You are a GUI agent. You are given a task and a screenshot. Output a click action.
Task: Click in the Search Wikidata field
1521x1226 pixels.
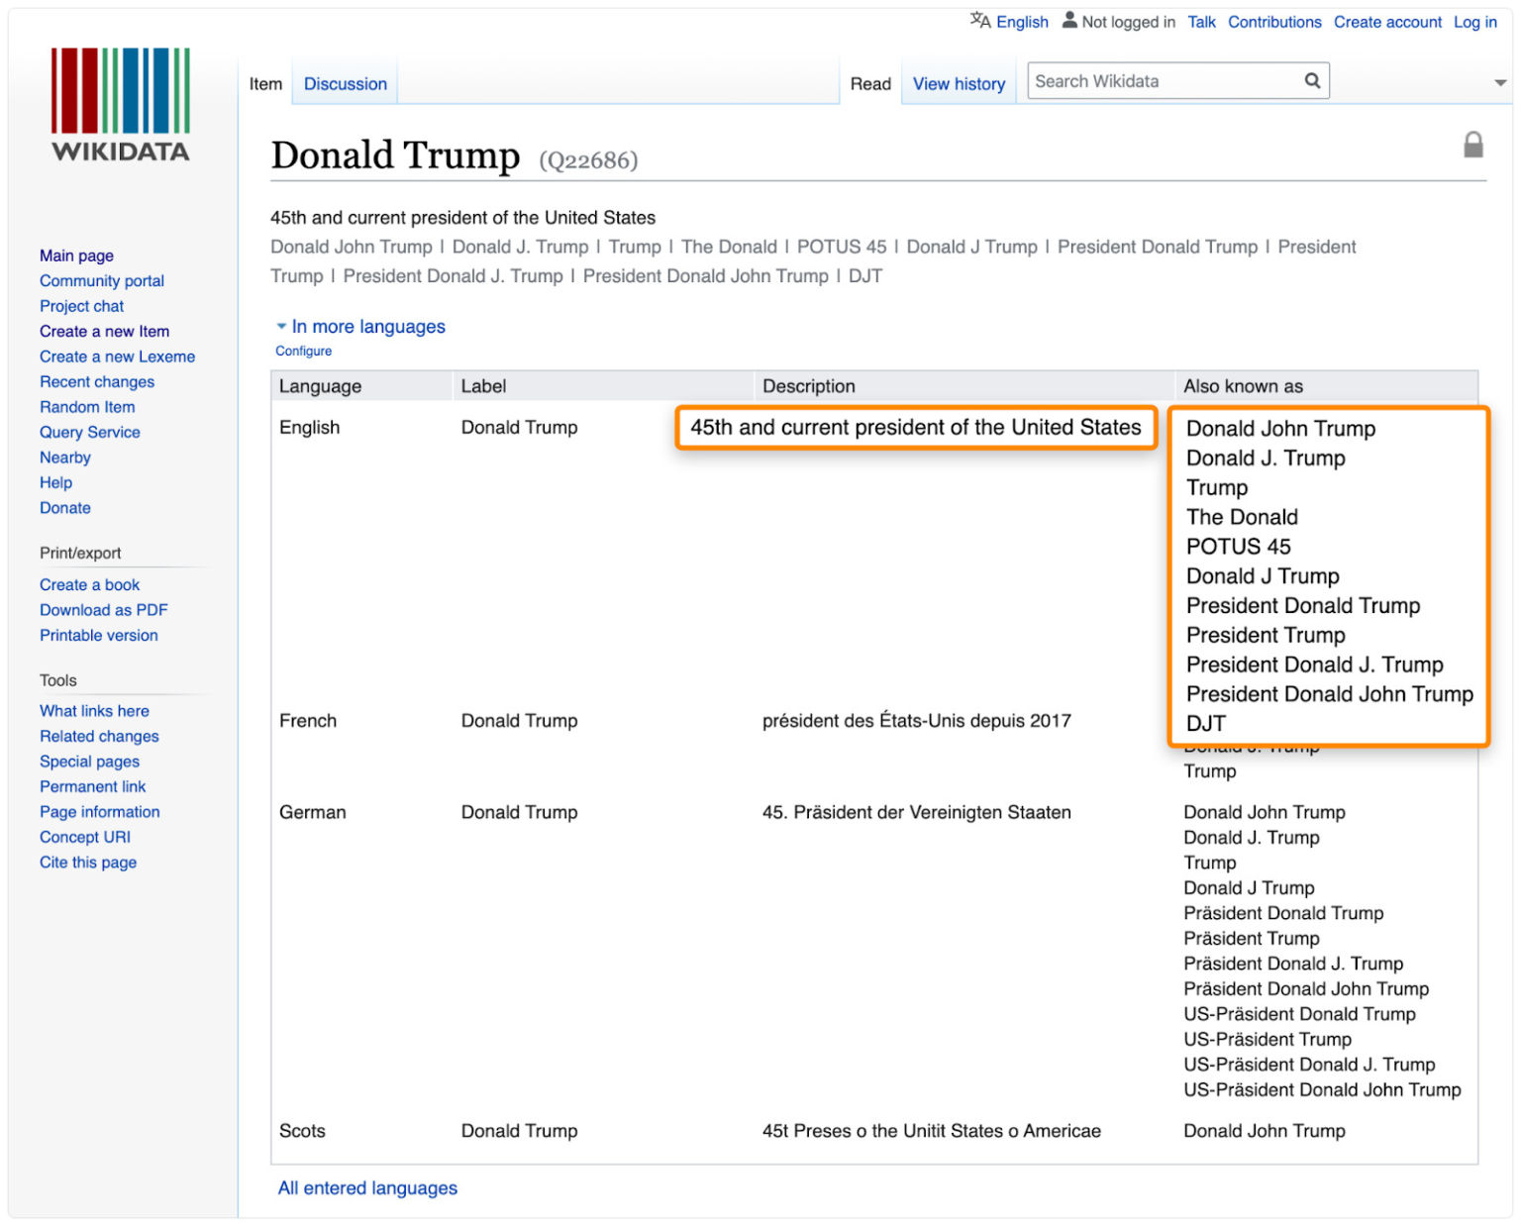1164,81
